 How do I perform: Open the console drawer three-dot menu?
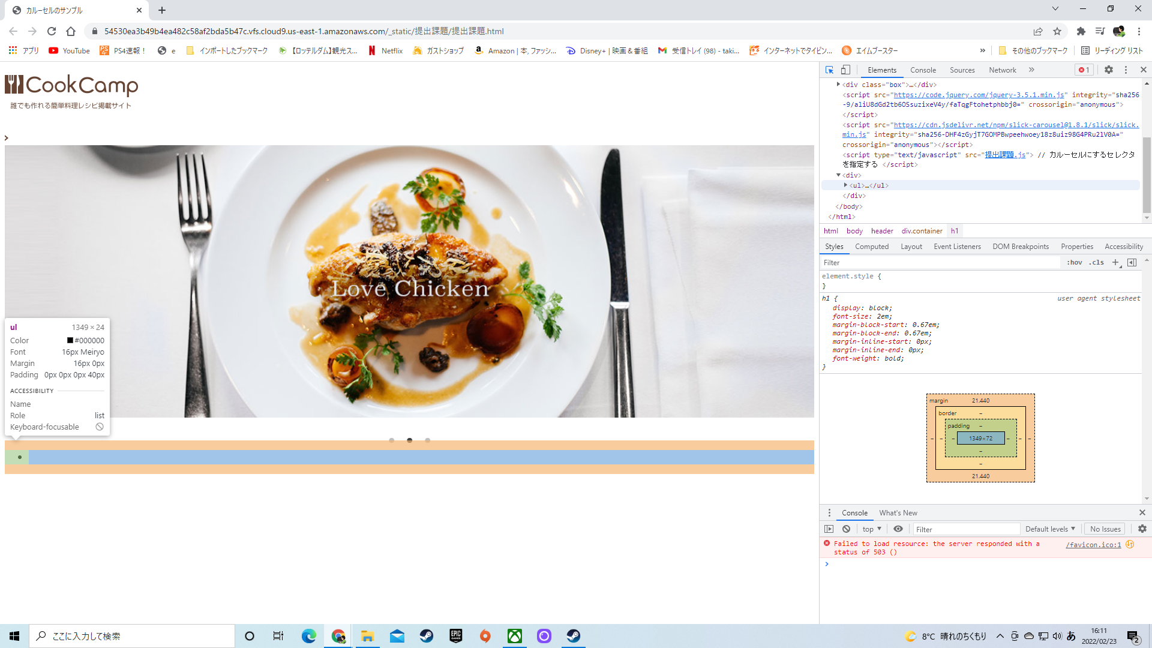[829, 513]
